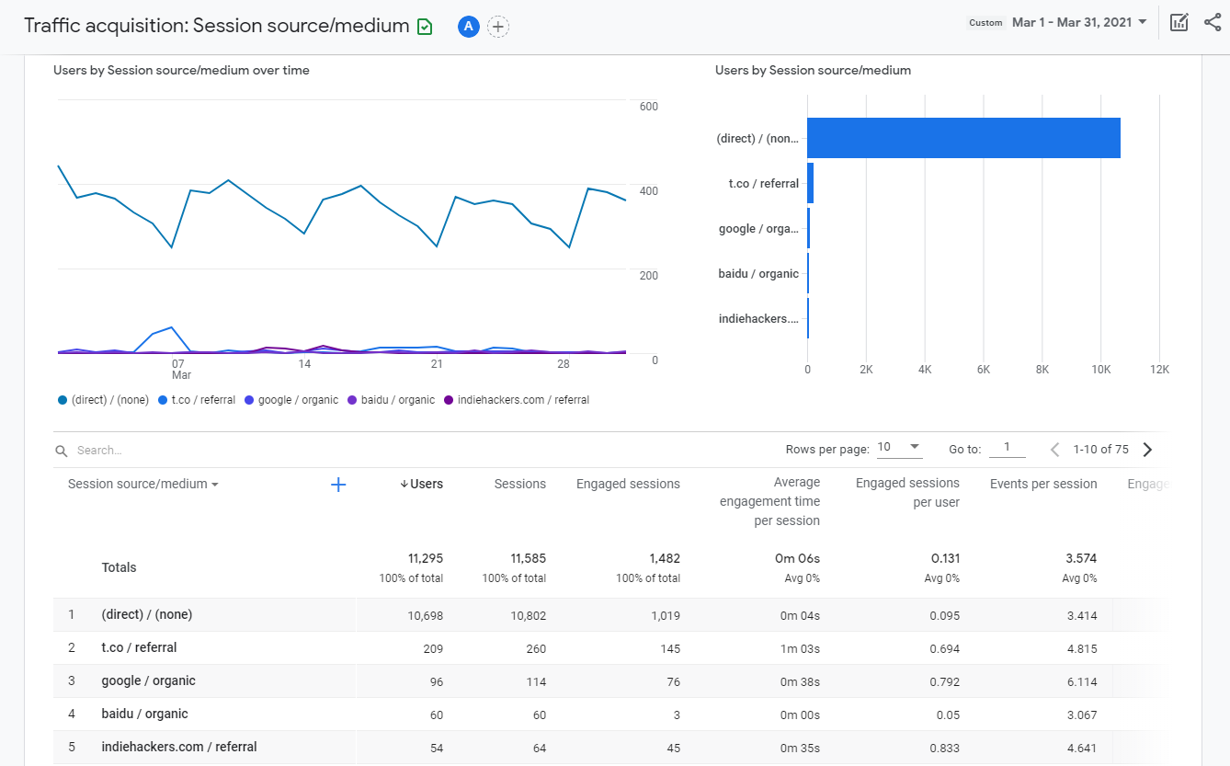The image size is (1230, 766).
Task: Click the Go to page number field
Action: [1008, 448]
